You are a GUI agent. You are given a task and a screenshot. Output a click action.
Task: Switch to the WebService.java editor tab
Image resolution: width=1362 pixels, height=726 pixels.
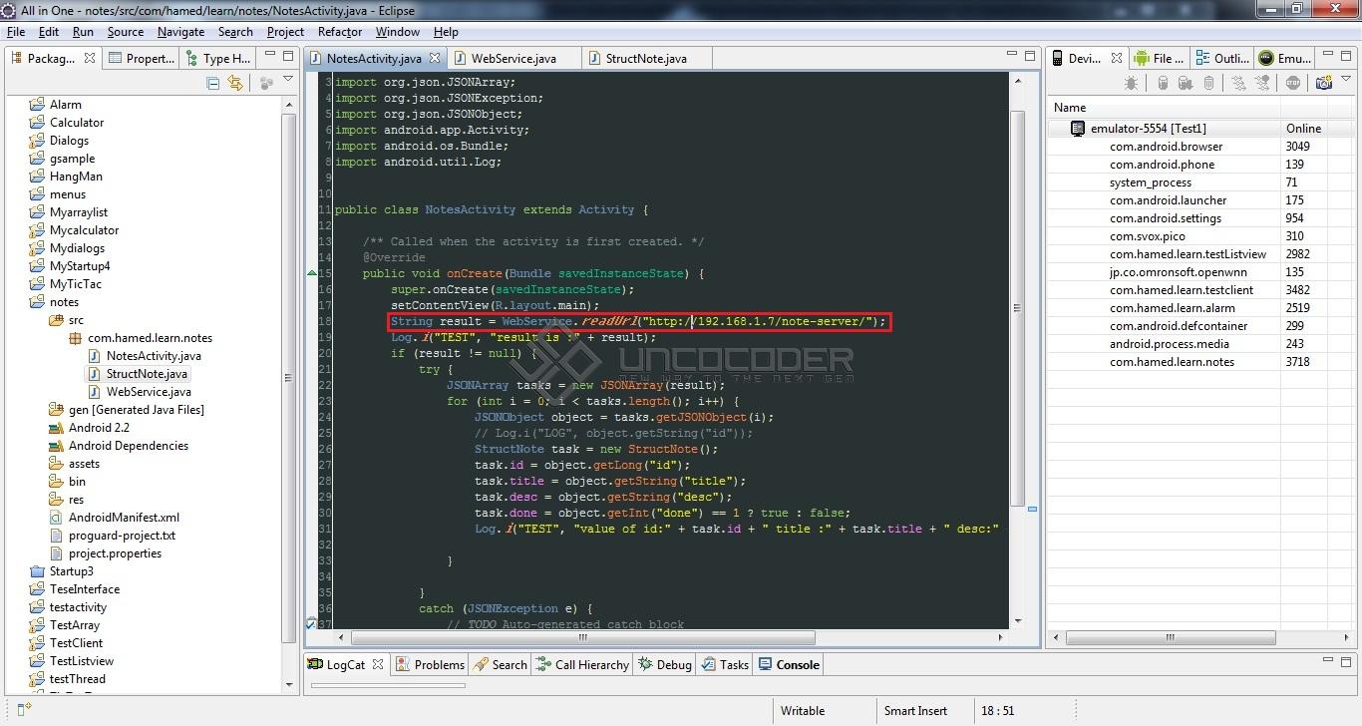(513, 58)
